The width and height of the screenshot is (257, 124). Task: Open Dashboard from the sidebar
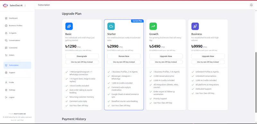click(17, 18)
